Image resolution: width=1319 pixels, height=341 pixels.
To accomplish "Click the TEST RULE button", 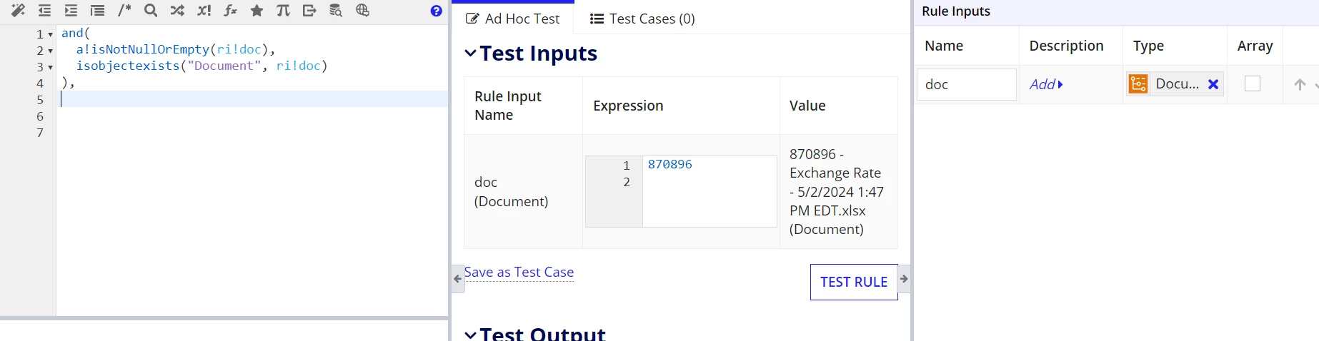I will 854,282.
